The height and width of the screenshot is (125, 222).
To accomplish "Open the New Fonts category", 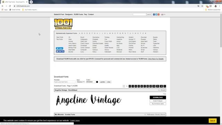I will point(60,37).
